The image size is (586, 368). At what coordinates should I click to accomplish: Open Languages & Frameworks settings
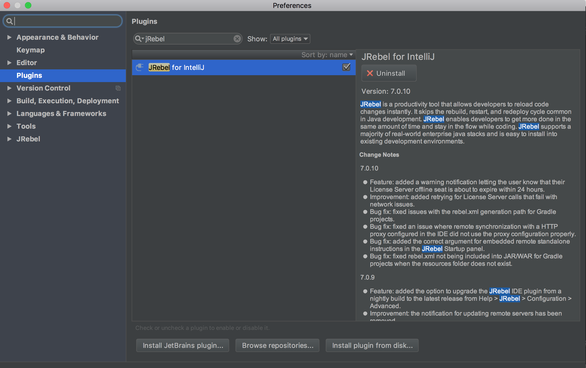(61, 113)
